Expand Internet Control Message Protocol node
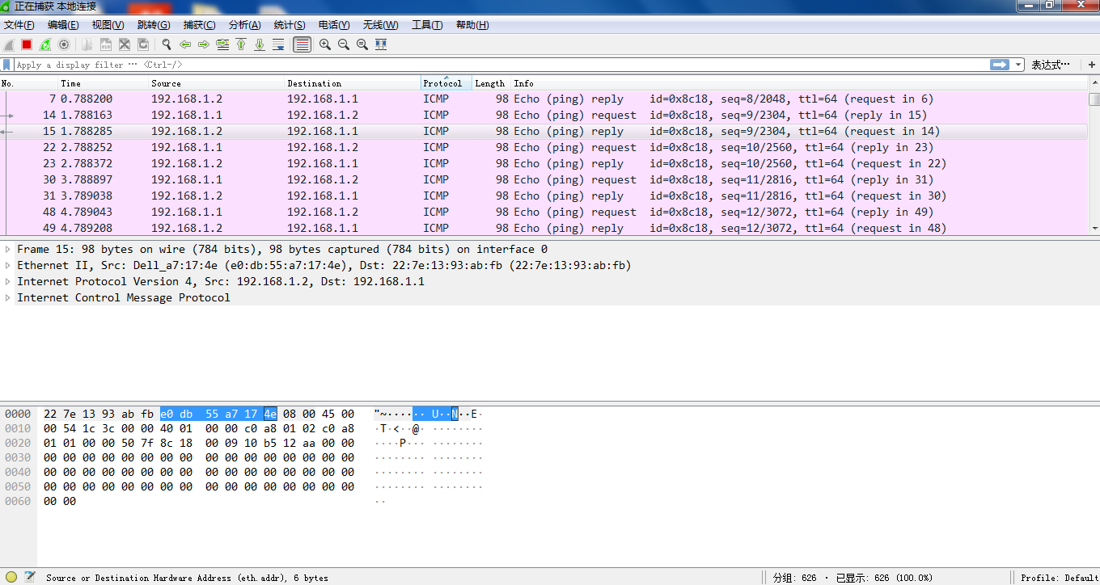 click(x=8, y=298)
